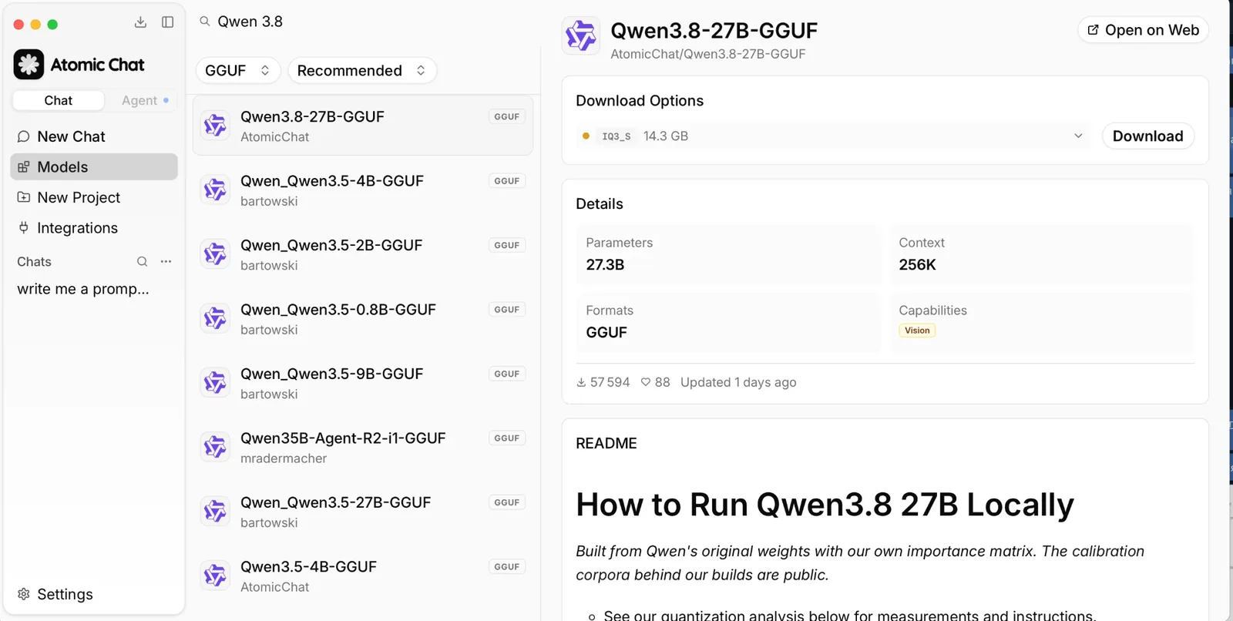The width and height of the screenshot is (1233, 621).
Task: Click the 27.3B parameters value
Action: 605,265
